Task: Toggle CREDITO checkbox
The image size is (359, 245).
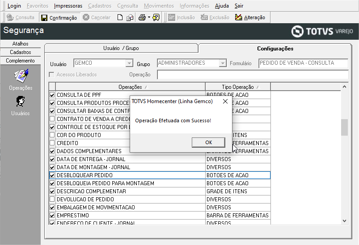Action: [x=52, y=143]
